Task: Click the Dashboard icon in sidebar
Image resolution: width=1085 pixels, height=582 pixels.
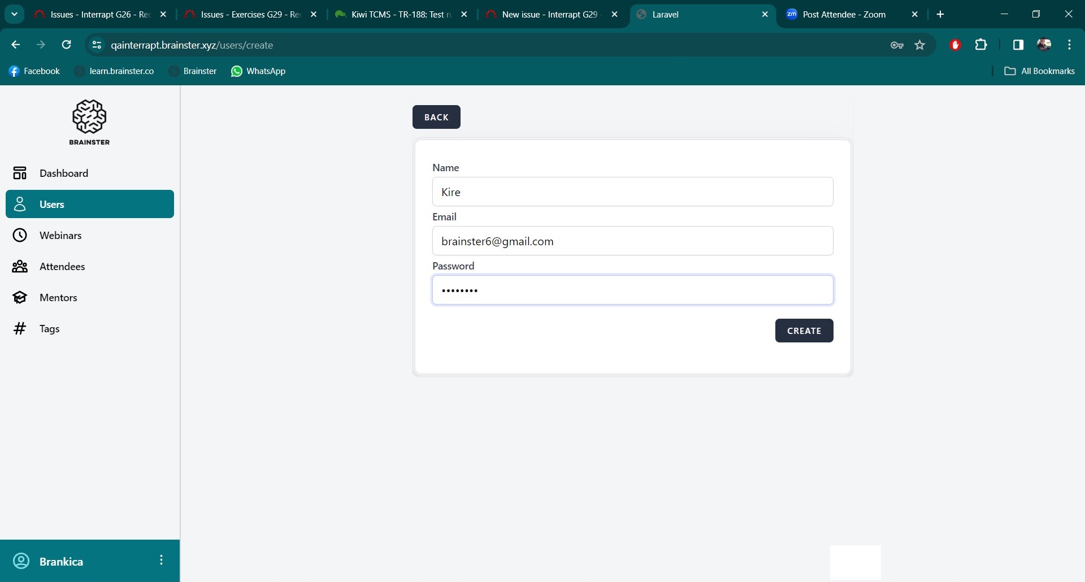Action: pyautogui.click(x=20, y=173)
